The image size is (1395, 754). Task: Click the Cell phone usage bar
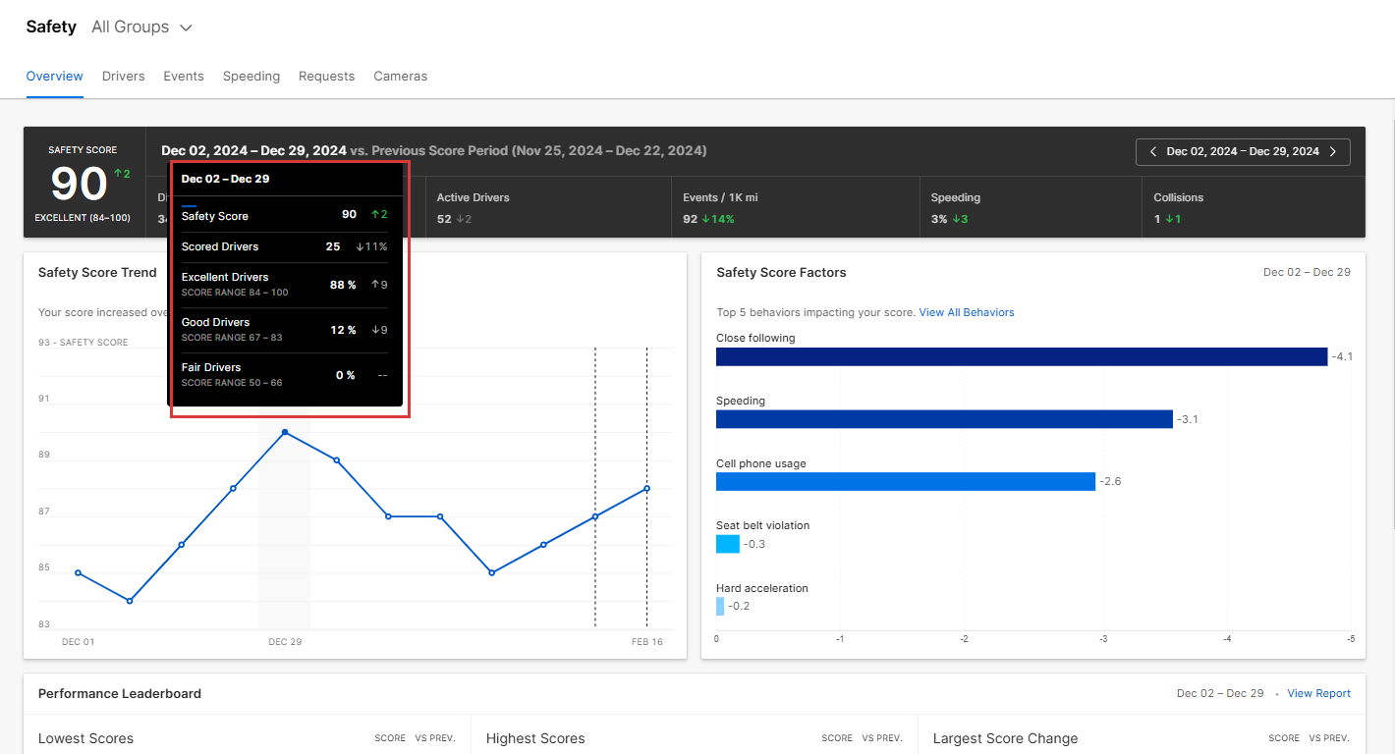pyautogui.click(x=906, y=481)
